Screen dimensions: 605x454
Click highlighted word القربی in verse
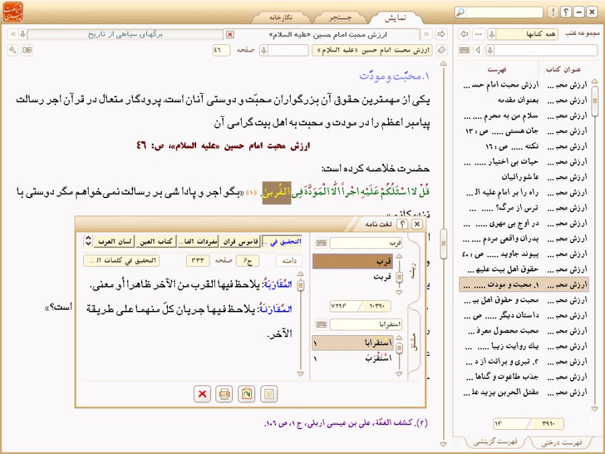click(277, 193)
